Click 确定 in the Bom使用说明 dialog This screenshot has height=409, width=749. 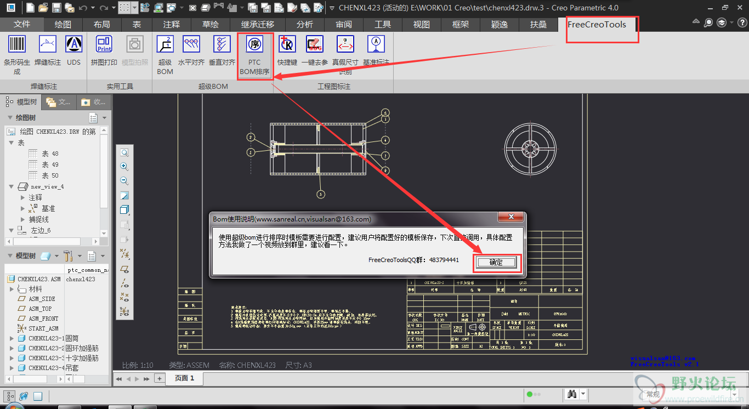(496, 263)
